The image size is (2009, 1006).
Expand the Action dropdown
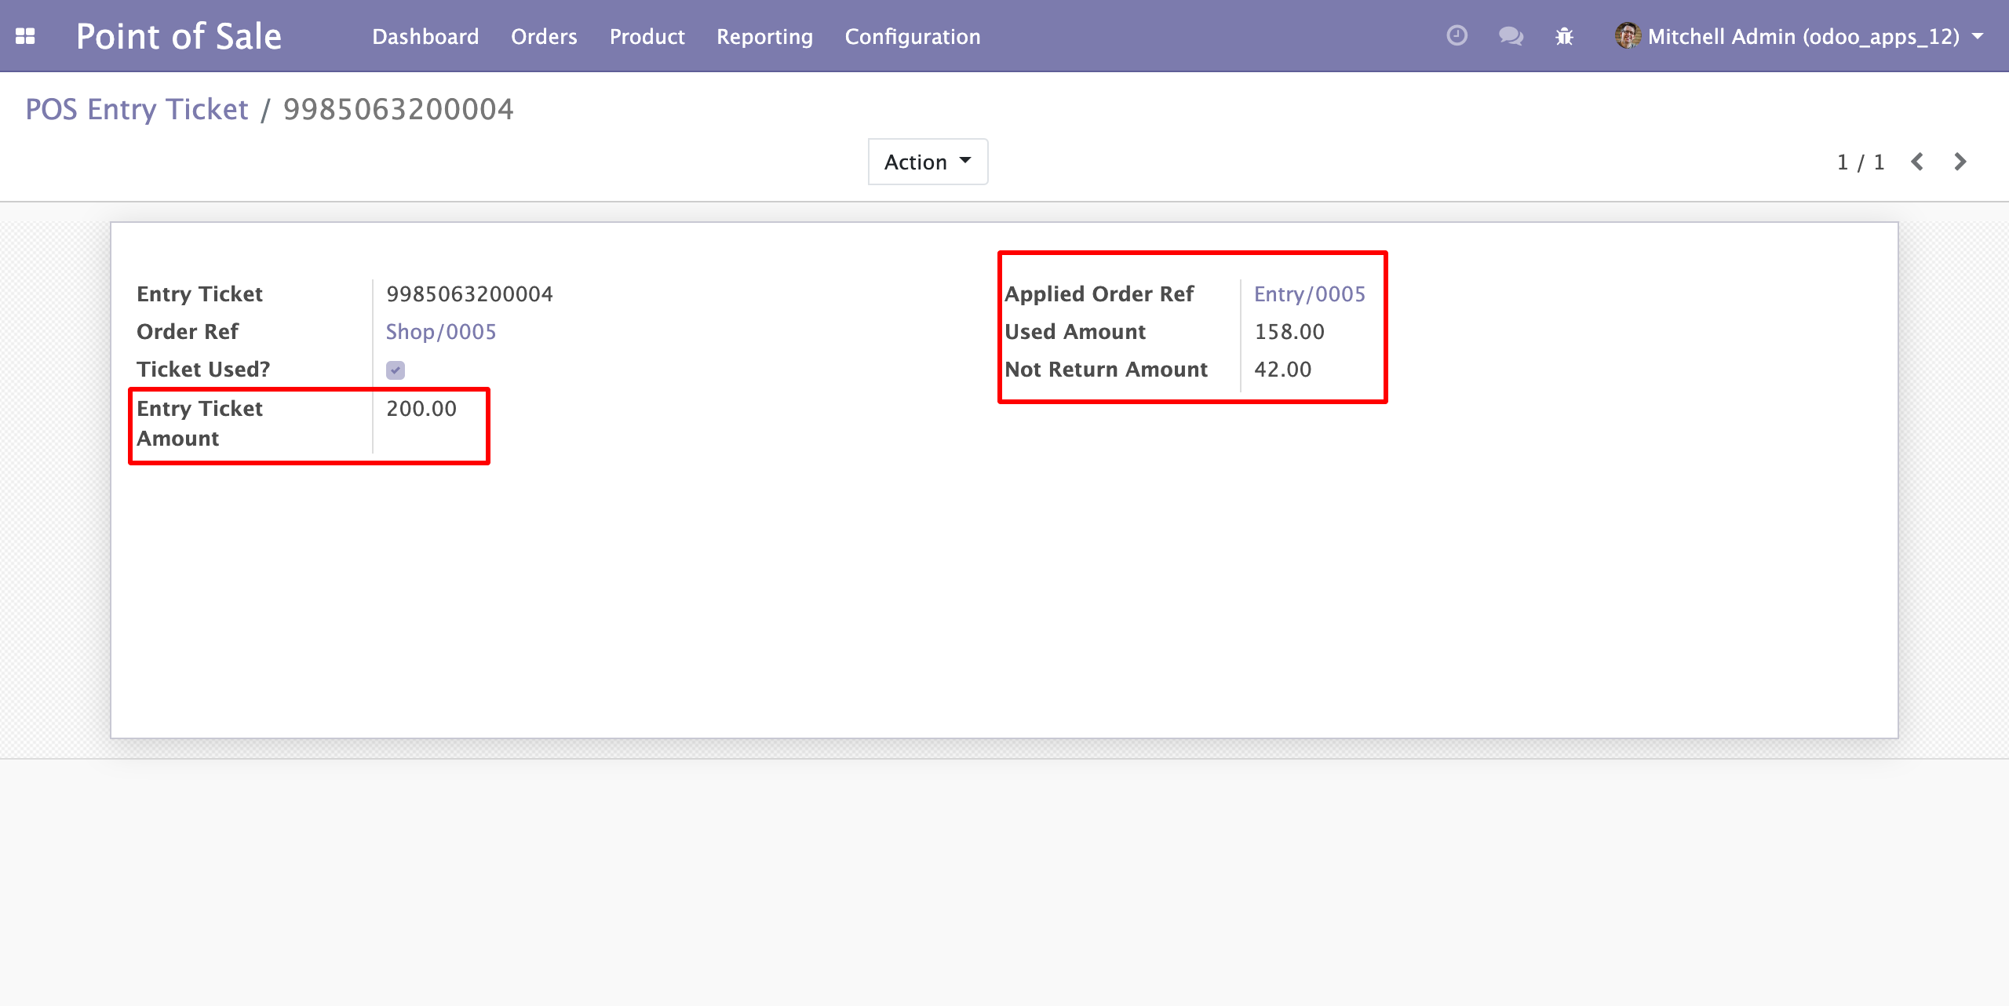pyautogui.click(x=928, y=162)
